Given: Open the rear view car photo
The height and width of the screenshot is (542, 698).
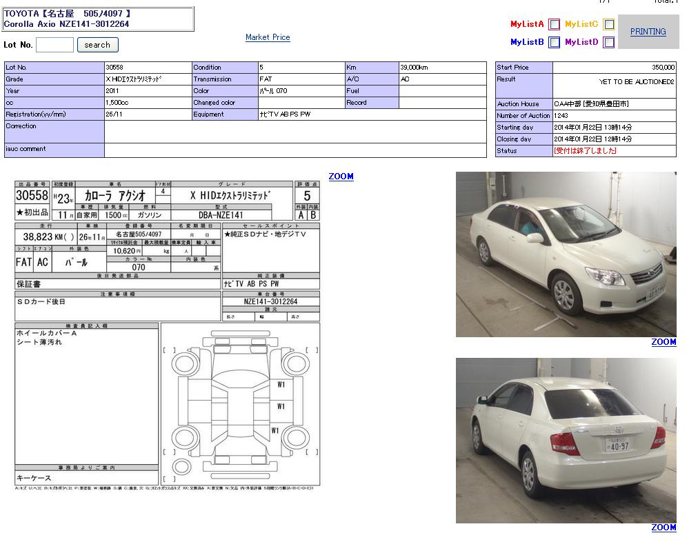Looking at the screenshot, I should pos(566,440).
